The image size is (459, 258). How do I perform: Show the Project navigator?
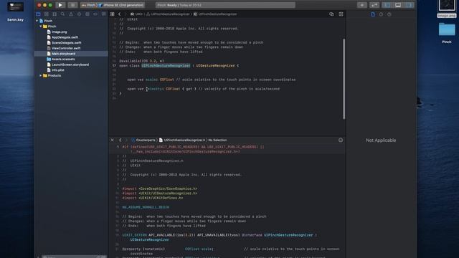[38, 14]
